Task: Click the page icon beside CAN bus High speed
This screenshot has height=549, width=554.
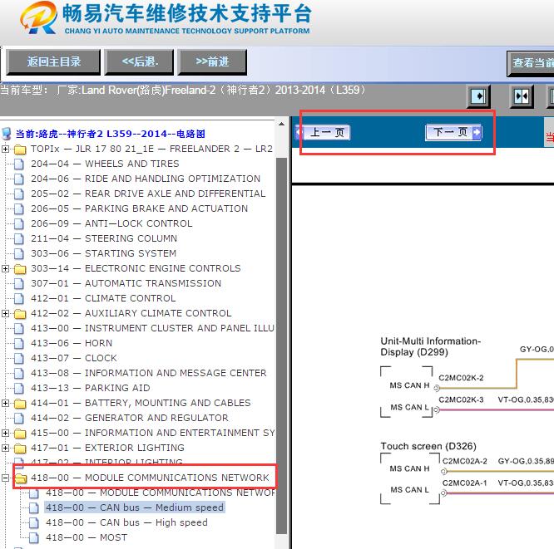Action: click(34, 523)
